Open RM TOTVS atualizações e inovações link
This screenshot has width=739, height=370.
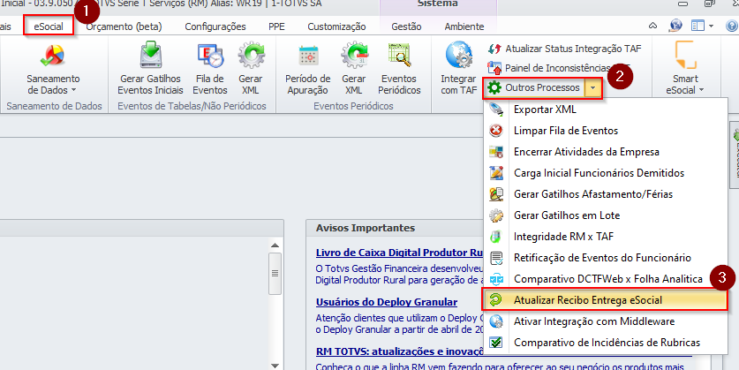click(x=400, y=351)
